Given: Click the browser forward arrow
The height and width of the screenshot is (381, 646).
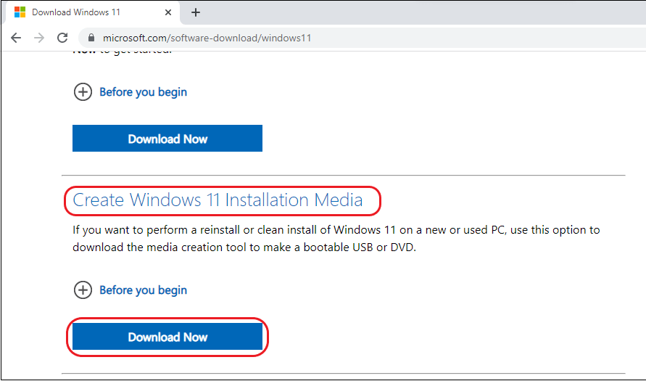Looking at the screenshot, I should click(39, 38).
